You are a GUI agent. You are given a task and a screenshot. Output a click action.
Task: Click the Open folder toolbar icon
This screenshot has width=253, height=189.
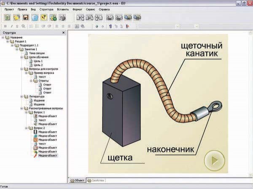pyautogui.click(x=16, y=18)
